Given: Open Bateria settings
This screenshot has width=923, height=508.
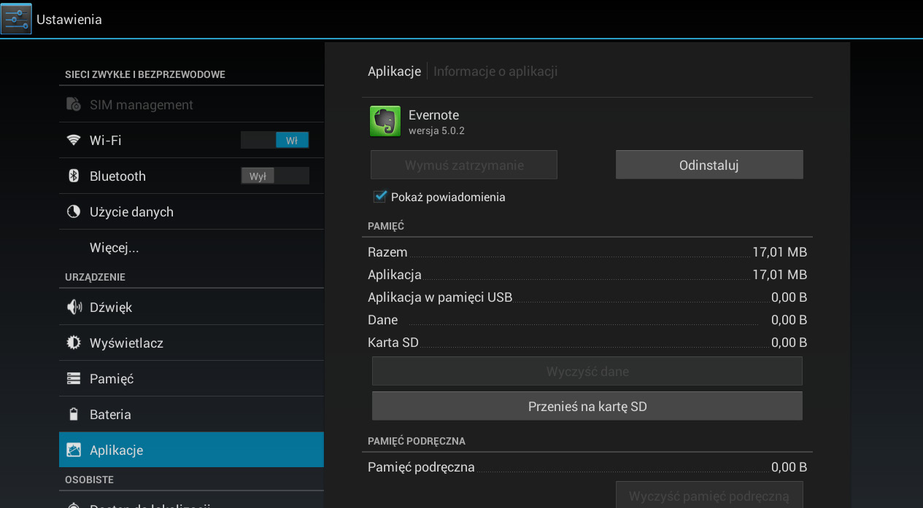Looking at the screenshot, I should click(x=191, y=414).
